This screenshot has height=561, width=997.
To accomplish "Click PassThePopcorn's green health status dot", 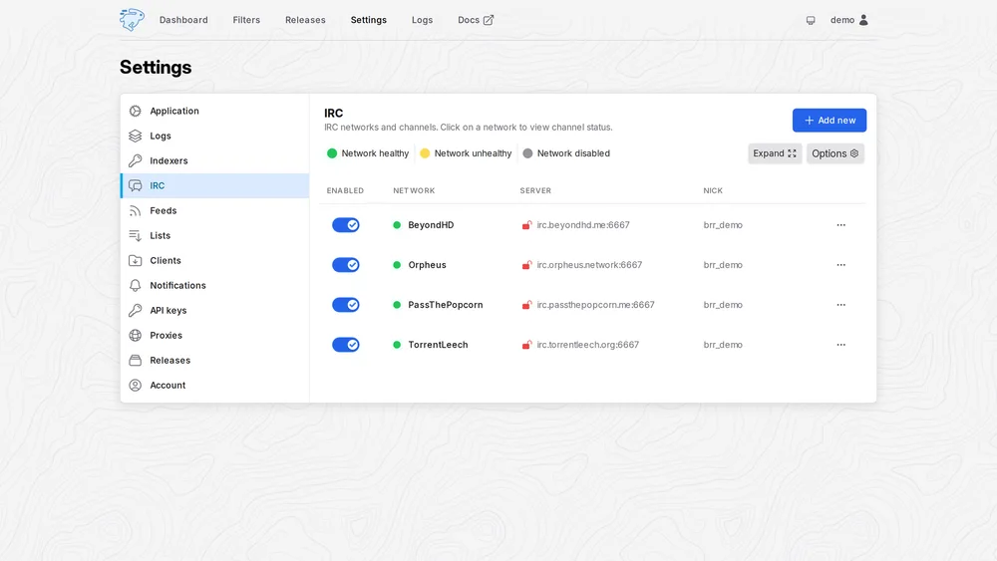I will pyautogui.click(x=397, y=305).
